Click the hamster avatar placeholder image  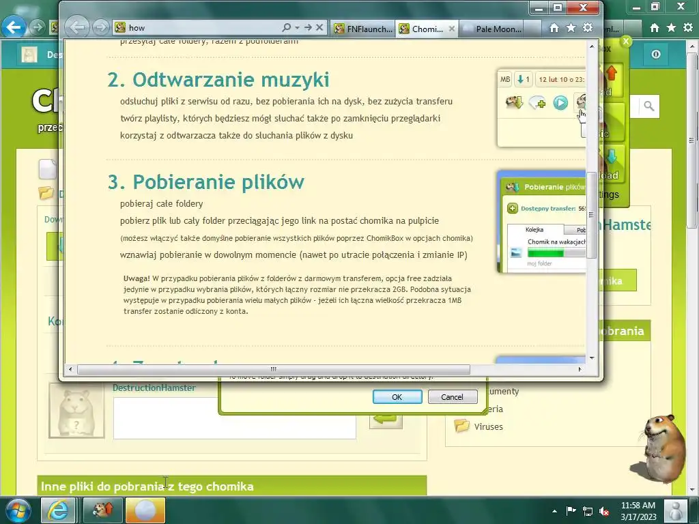[76, 410]
